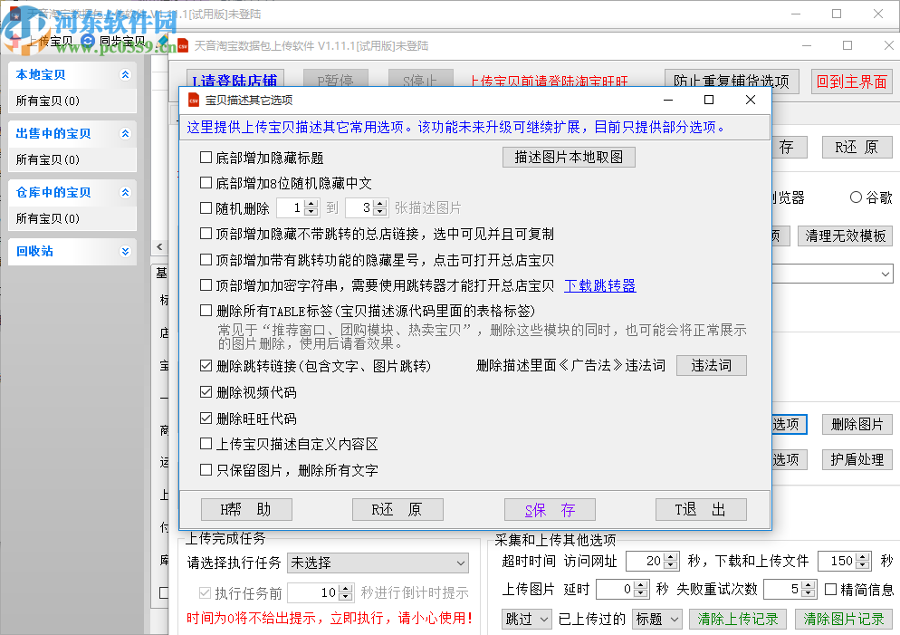Check 顶部增加隐藏不带跳转的总店链接 option
This screenshot has height=635, width=900.
(206, 234)
